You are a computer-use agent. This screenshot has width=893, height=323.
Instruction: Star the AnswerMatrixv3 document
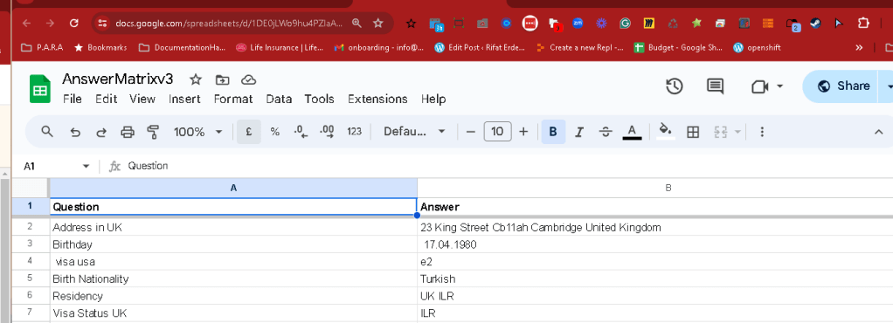[196, 79]
